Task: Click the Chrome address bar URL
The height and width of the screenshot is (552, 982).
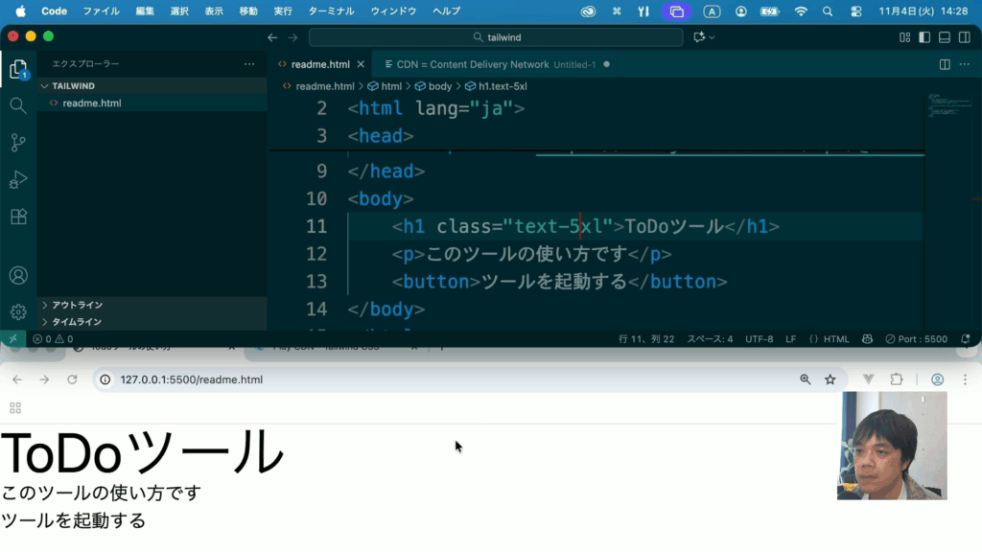Action: pyautogui.click(x=192, y=379)
